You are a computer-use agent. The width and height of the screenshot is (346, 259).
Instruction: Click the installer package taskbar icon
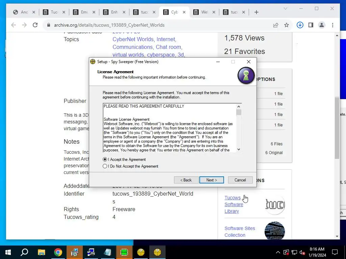pos(74,252)
